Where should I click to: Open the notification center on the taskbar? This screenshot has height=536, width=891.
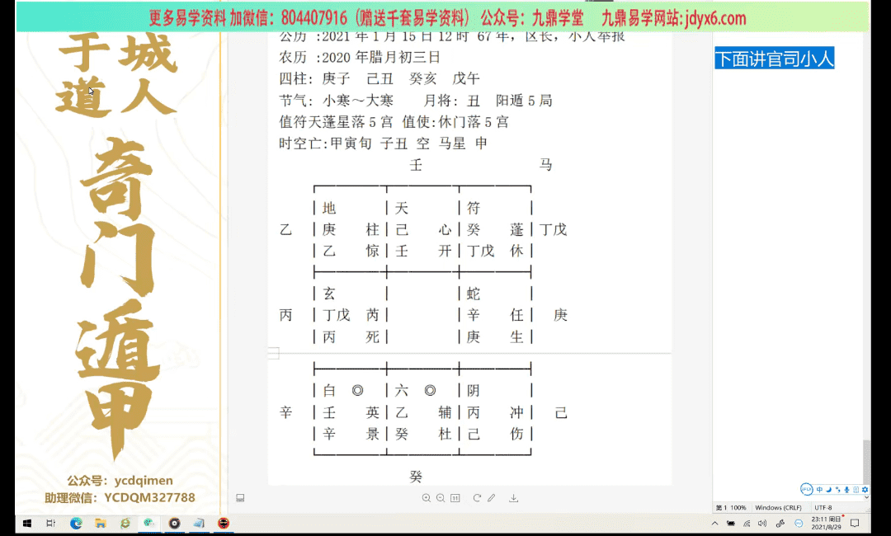(856, 524)
